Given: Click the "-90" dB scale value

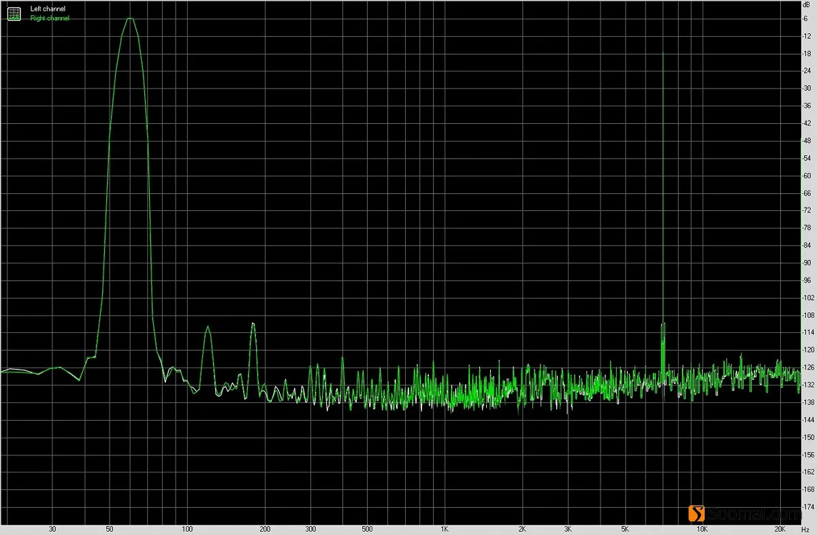Looking at the screenshot, I should pos(807,263).
